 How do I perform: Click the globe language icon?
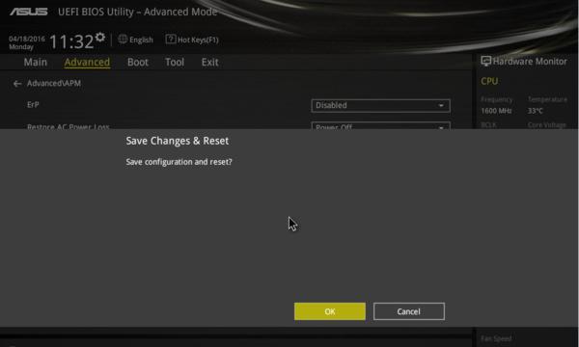pyautogui.click(x=123, y=40)
